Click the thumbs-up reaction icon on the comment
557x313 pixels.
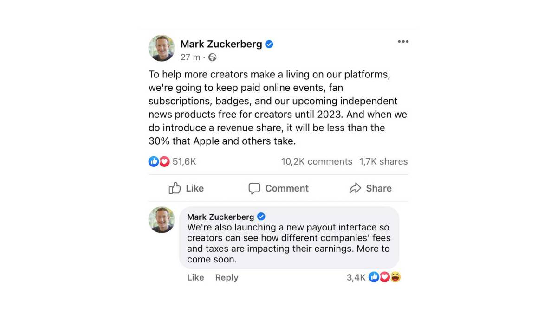point(374,277)
